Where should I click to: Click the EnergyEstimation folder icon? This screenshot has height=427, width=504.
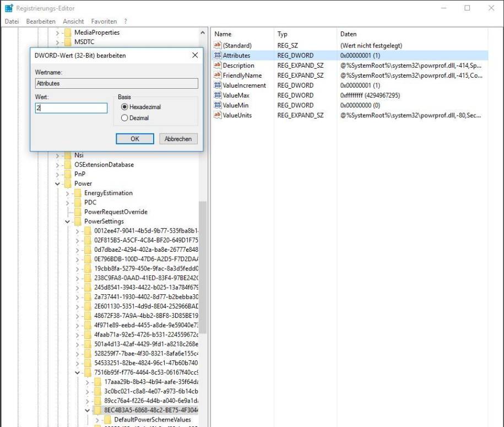coord(77,193)
